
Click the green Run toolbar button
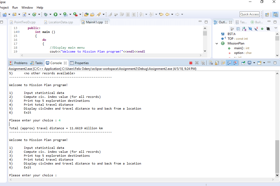(x=56, y=14)
